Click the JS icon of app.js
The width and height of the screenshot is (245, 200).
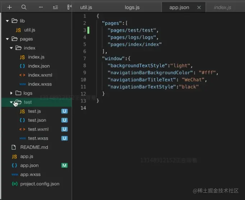(x=14, y=157)
